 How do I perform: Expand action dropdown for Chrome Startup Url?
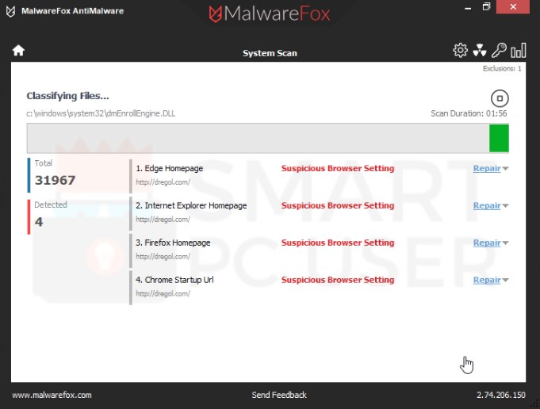point(505,281)
